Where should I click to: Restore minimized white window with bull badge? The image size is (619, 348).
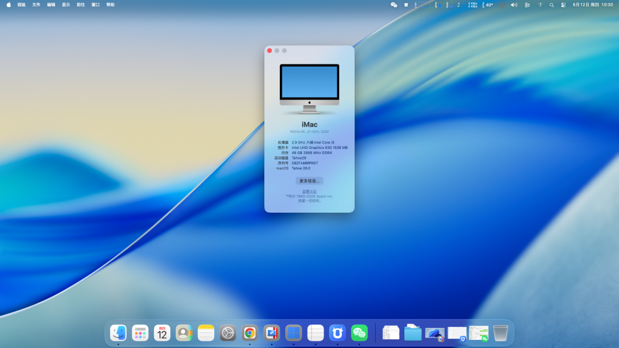(457, 333)
